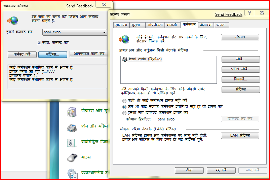Select जब भी कोई नेटवर्क कनेक्शन उपस्थित नहीं radio
Viewport: 270px width, 180px height.
(124, 107)
